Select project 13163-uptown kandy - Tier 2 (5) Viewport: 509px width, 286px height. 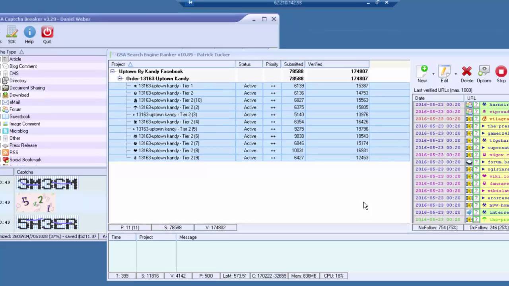166,129
